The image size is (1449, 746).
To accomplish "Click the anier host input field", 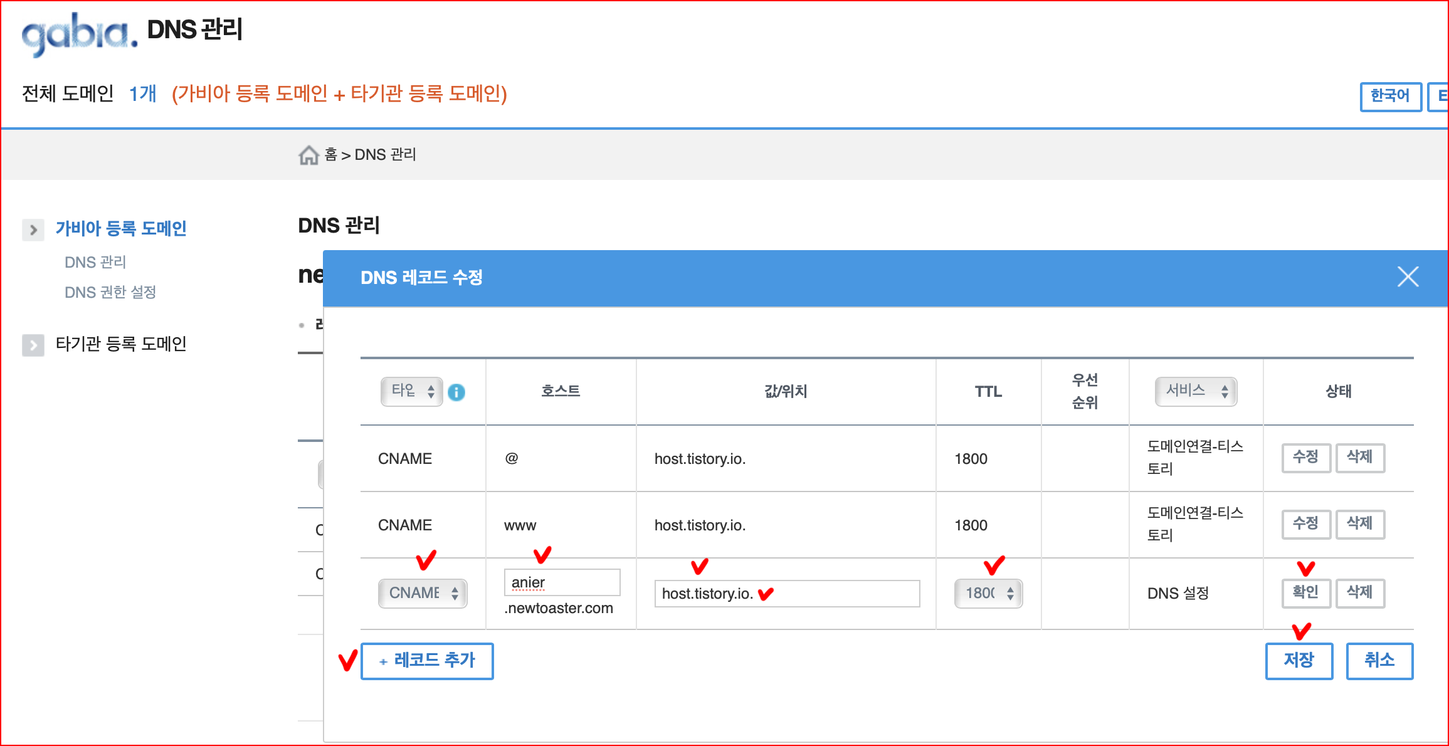I will pyautogui.click(x=562, y=582).
